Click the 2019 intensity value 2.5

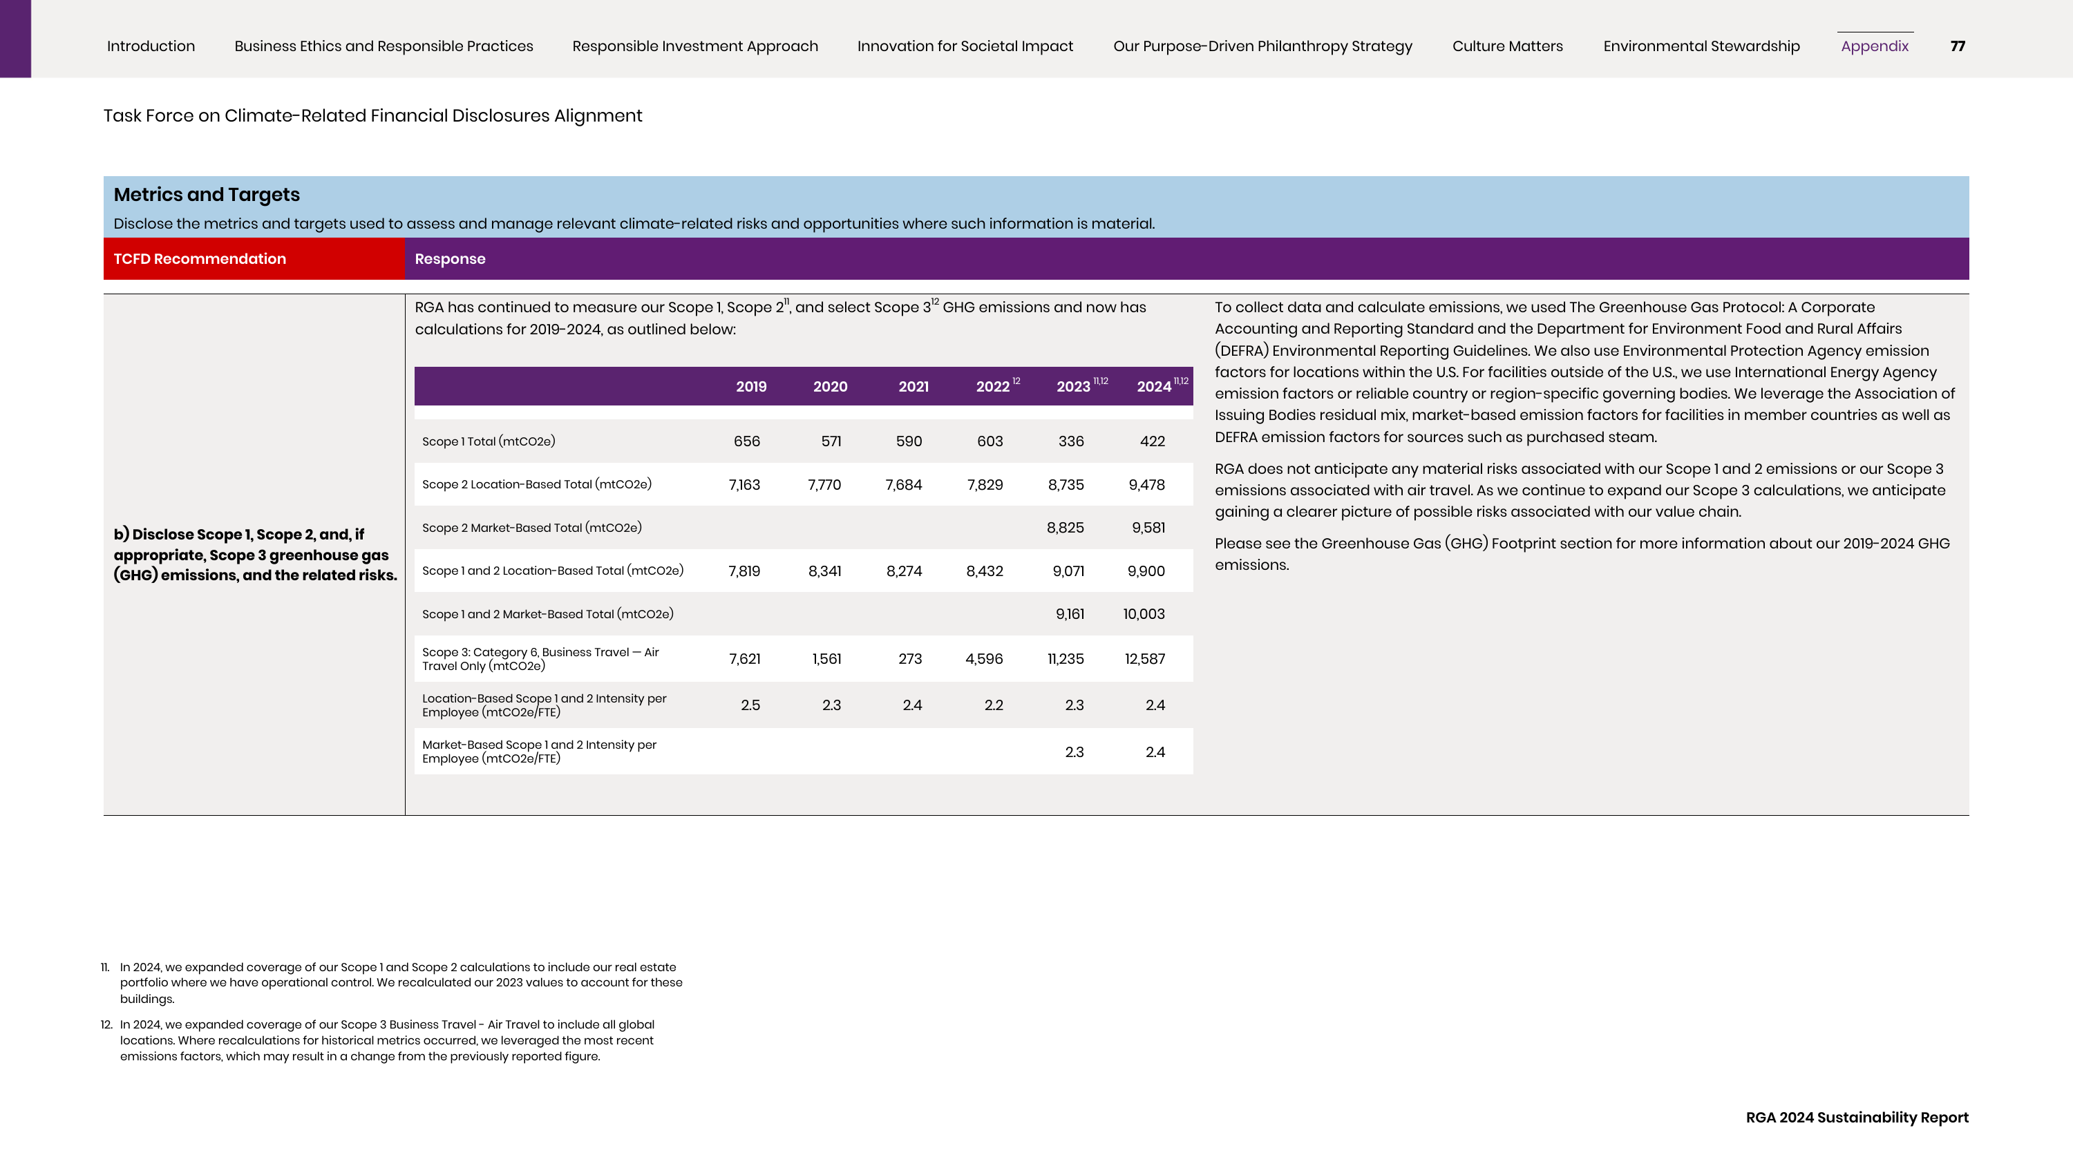(x=750, y=705)
